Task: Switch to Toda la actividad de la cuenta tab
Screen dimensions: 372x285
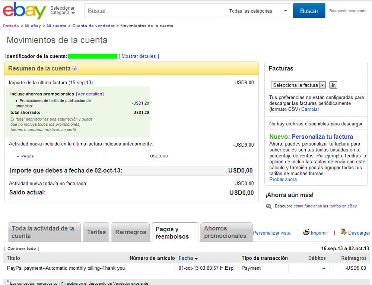Action: coord(44,232)
